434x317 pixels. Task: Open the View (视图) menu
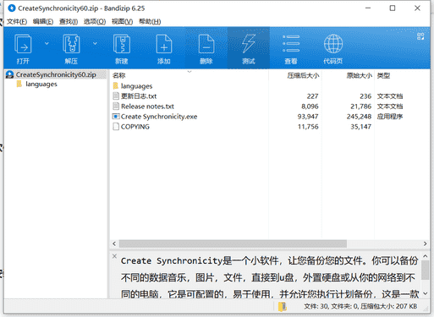pyautogui.click(x=122, y=21)
